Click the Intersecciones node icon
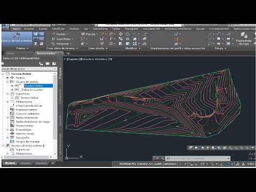 12,133
